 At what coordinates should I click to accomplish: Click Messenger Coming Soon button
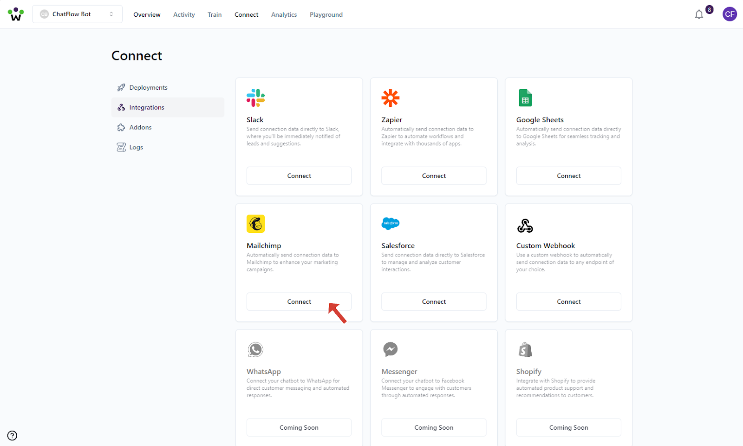tap(434, 427)
